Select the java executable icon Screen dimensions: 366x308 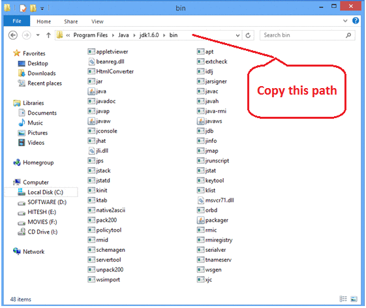[x=91, y=91]
